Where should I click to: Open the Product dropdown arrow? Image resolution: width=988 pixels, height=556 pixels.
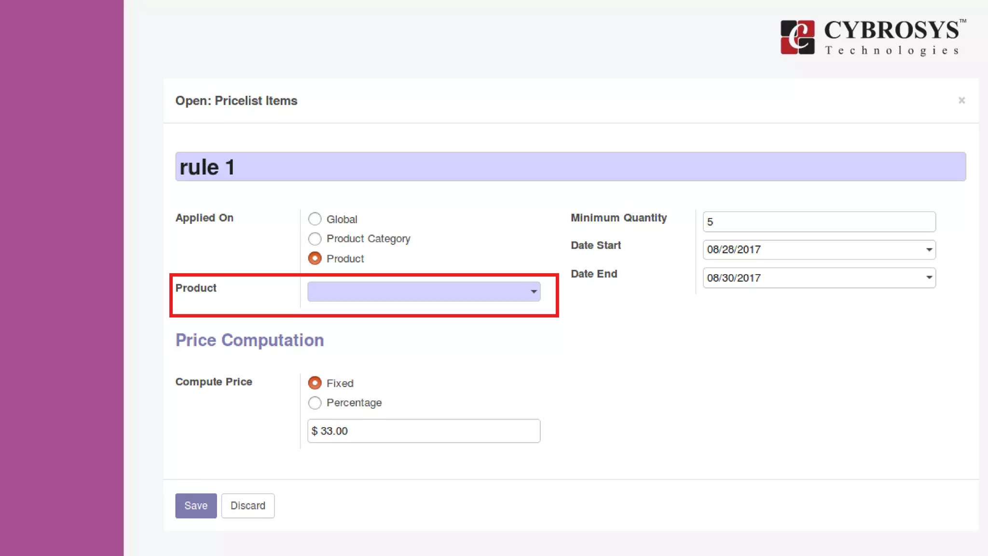(x=534, y=292)
